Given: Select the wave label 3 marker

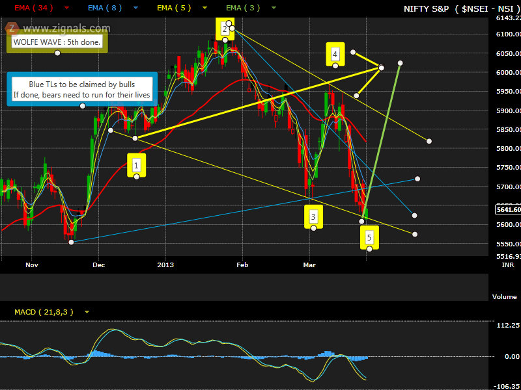Looking at the screenshot, I should pyautogui.click(x=313, y=217).
